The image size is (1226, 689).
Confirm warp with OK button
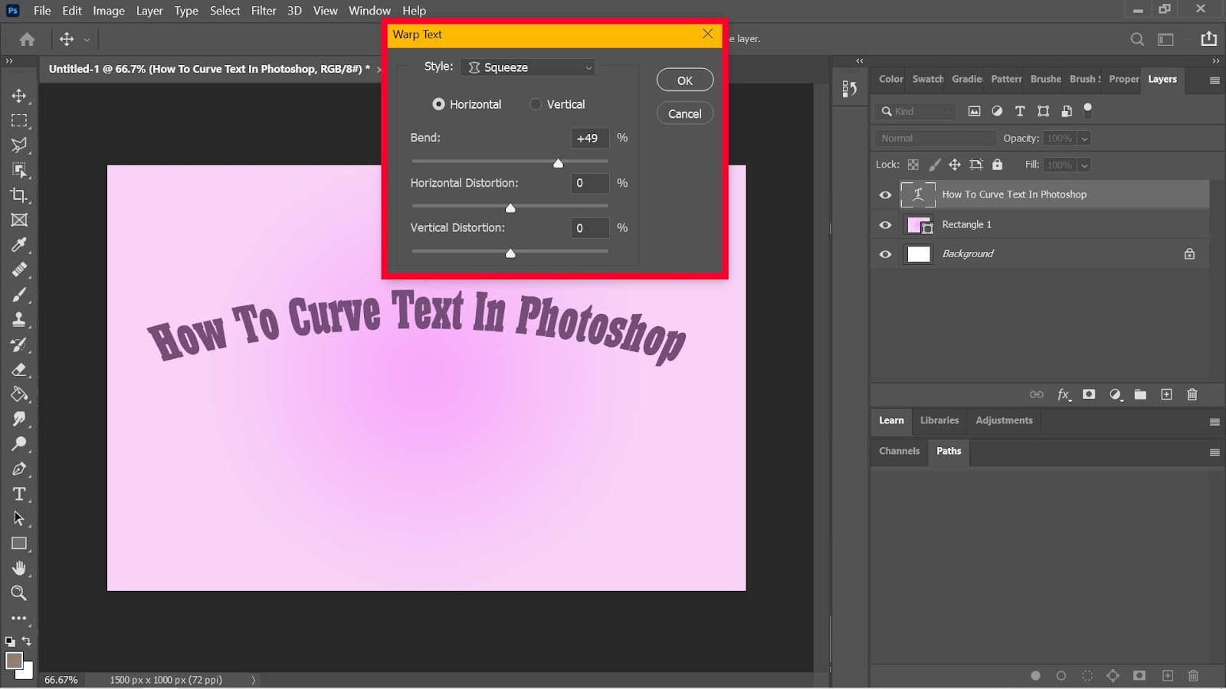tap(684, 80)
